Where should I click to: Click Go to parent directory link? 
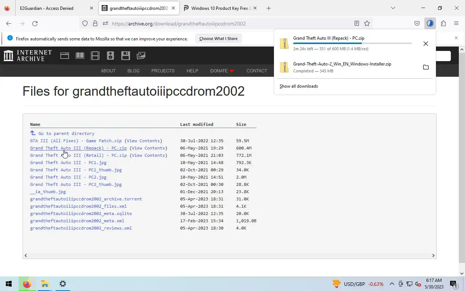click(66, 133)
